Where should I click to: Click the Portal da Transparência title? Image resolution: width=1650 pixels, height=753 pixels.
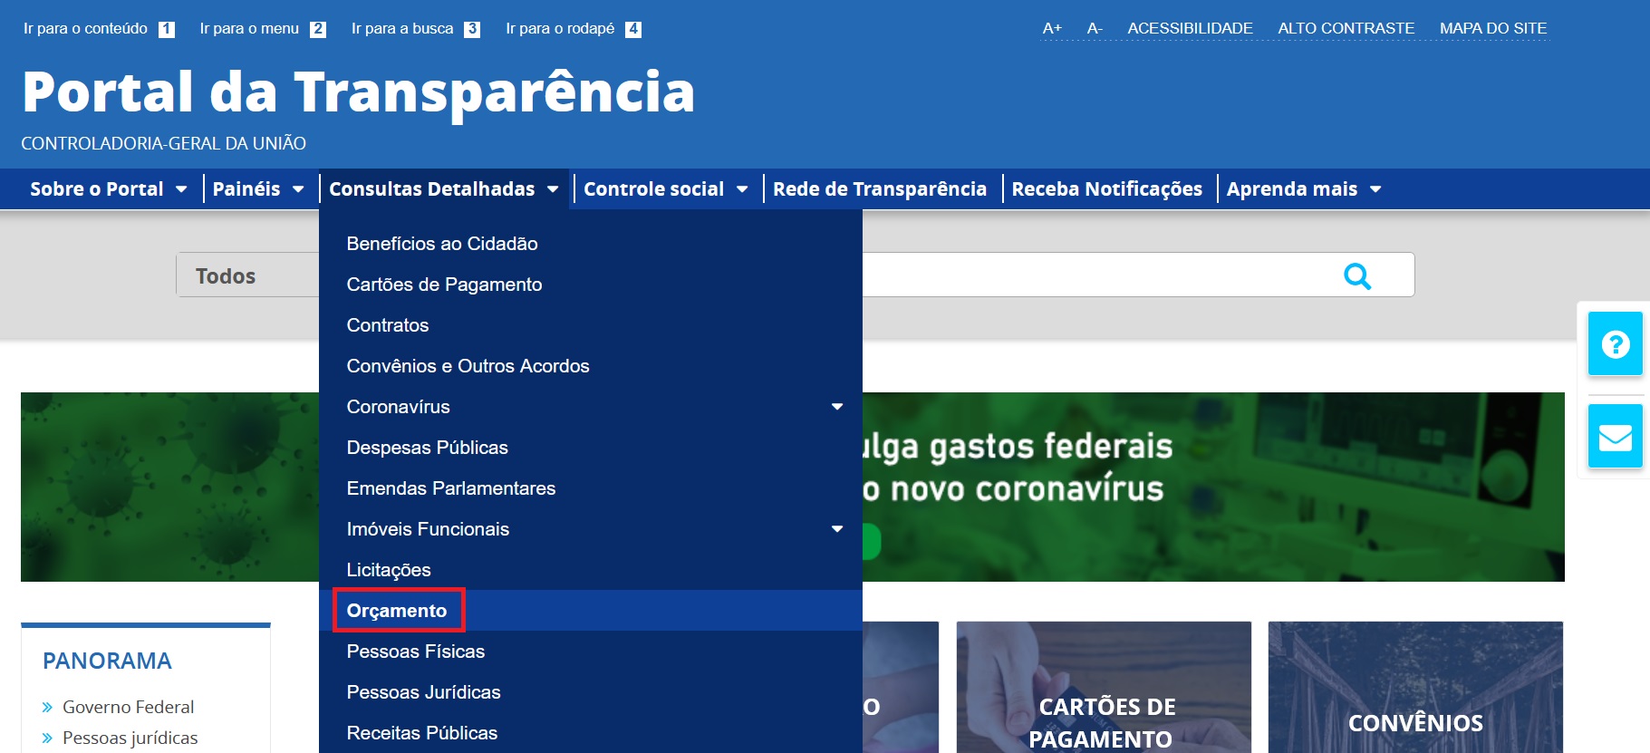coord(358,92)
